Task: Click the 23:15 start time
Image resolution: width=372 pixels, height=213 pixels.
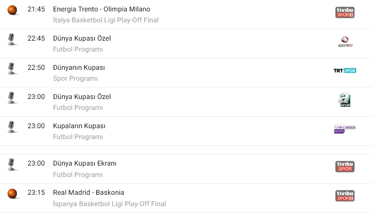Action: [36, 192]
